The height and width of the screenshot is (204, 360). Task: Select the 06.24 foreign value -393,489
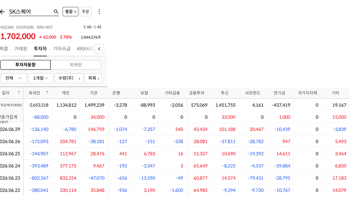tap(39, 166)
